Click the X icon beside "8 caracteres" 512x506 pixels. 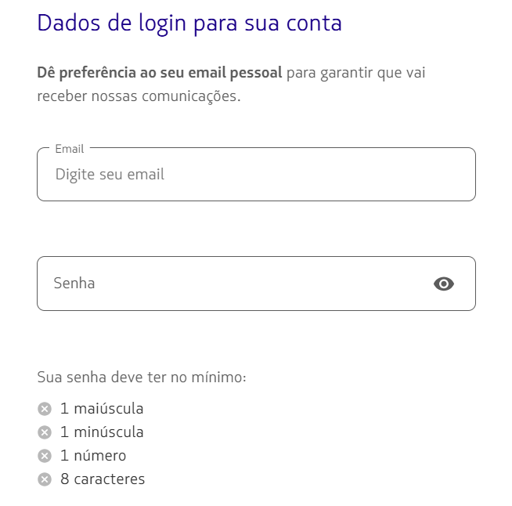(x=45, y=479)
